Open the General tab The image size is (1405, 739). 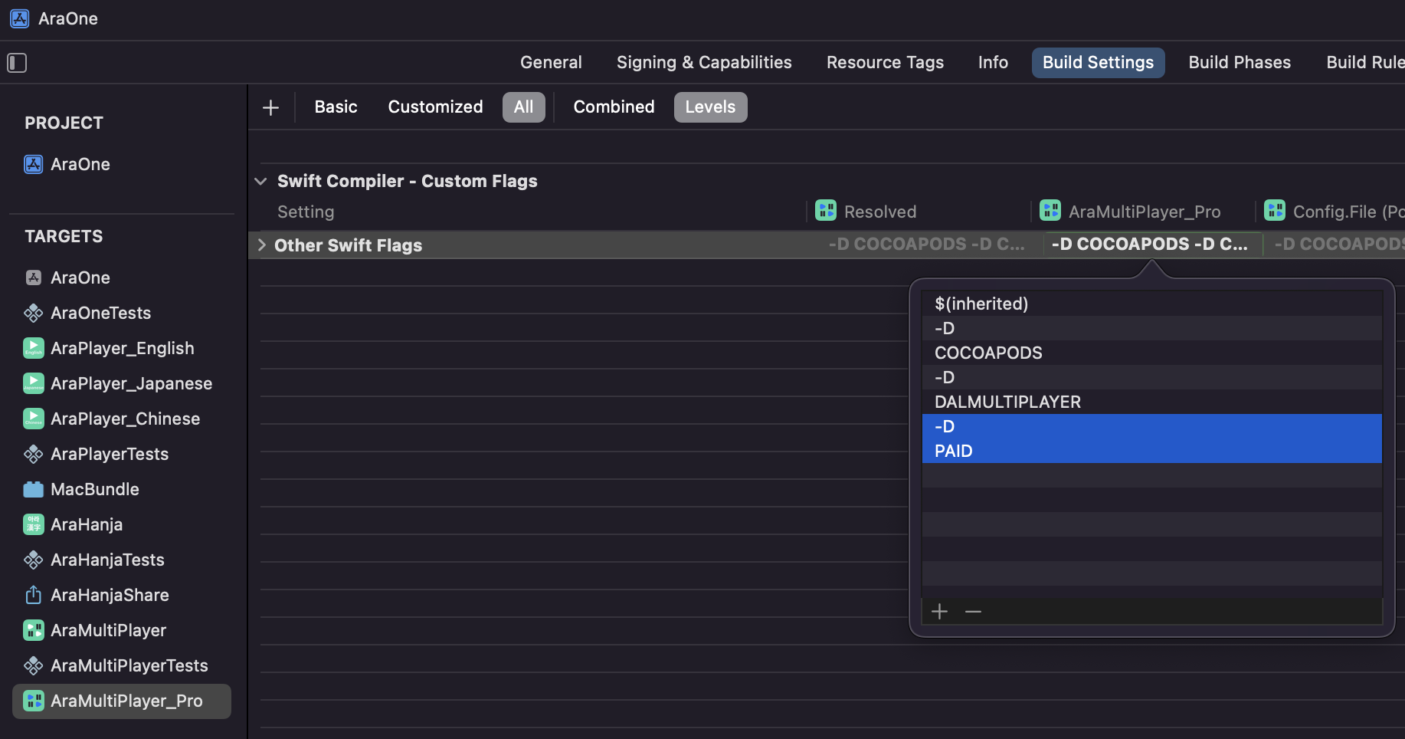[551, 63]
